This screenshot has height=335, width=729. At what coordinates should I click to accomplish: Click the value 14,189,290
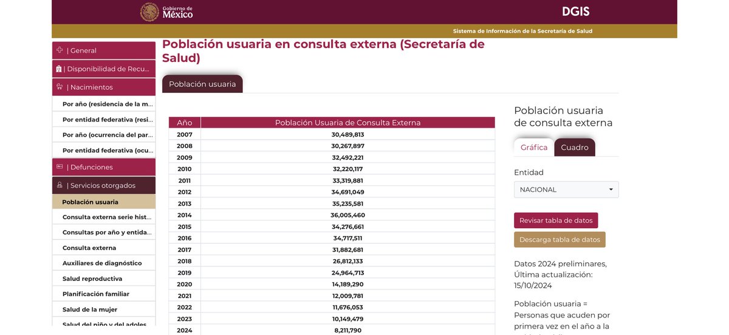click(348, 284)
